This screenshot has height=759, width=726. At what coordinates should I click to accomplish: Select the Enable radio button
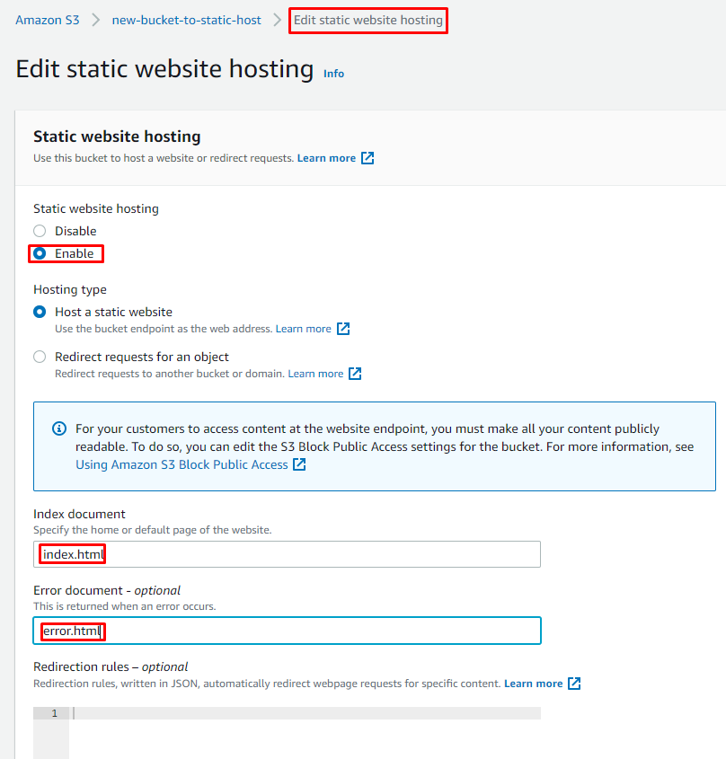click(40, 253)
